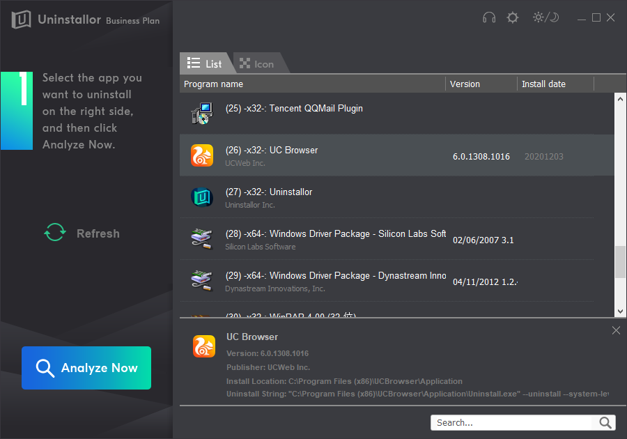Click the UC Browser icon in details panel
The width and height of the screenshot is (627, 439).
tap(204, 346)
